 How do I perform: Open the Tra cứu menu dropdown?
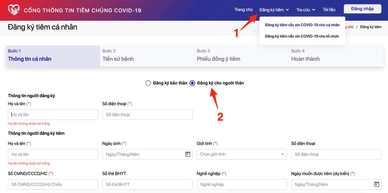pyautogui.click(x=305, y=10)
